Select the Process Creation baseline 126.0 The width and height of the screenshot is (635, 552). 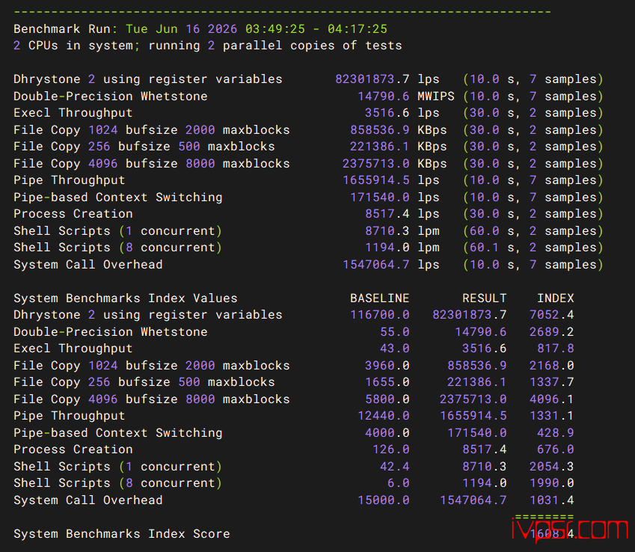click(391, 449)
